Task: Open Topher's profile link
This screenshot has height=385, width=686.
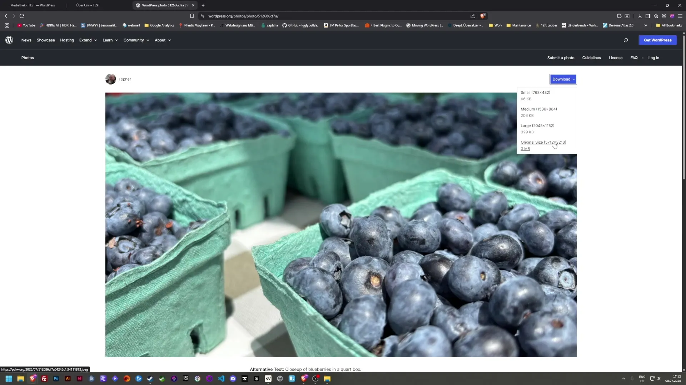Action: point(124,79)
